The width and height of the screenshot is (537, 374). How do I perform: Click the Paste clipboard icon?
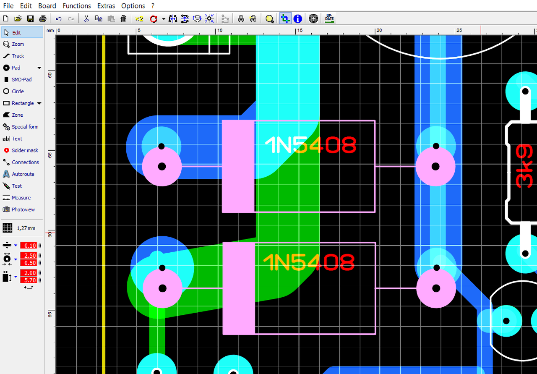[x=111, y=18]
